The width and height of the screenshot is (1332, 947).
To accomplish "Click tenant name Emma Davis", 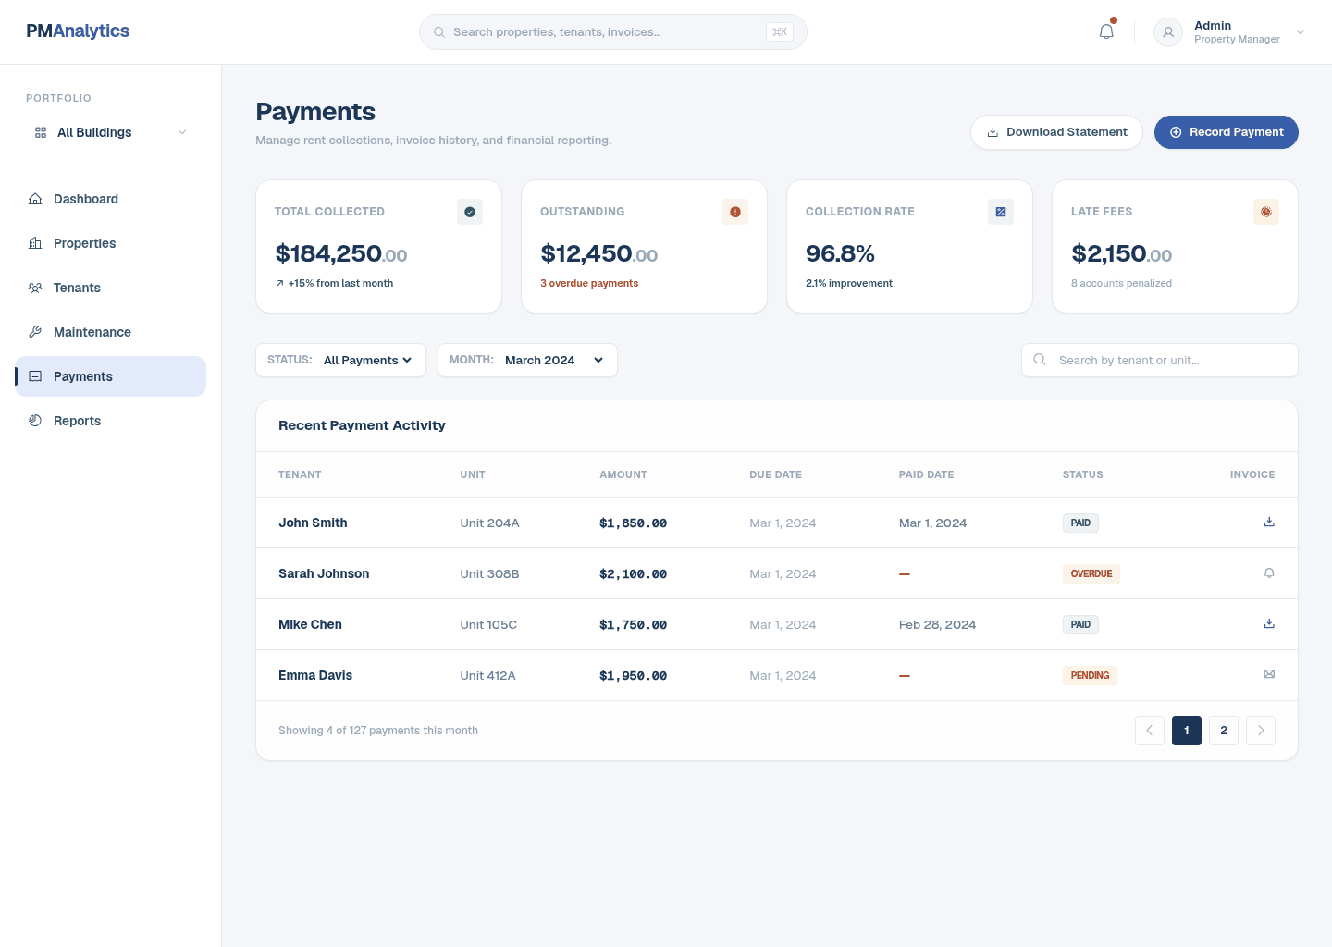I will pyautogui.click(x=315, y=675).
